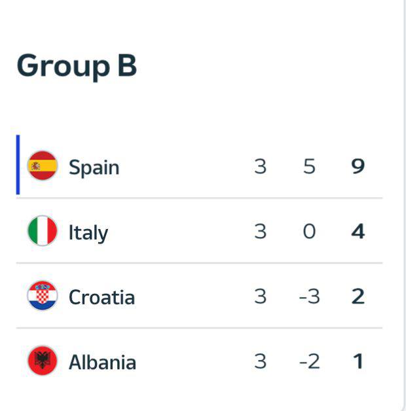Viewport: 406px width, 411px height.
Task: Click the Croatia flag icon
Action: click(43, 296)
